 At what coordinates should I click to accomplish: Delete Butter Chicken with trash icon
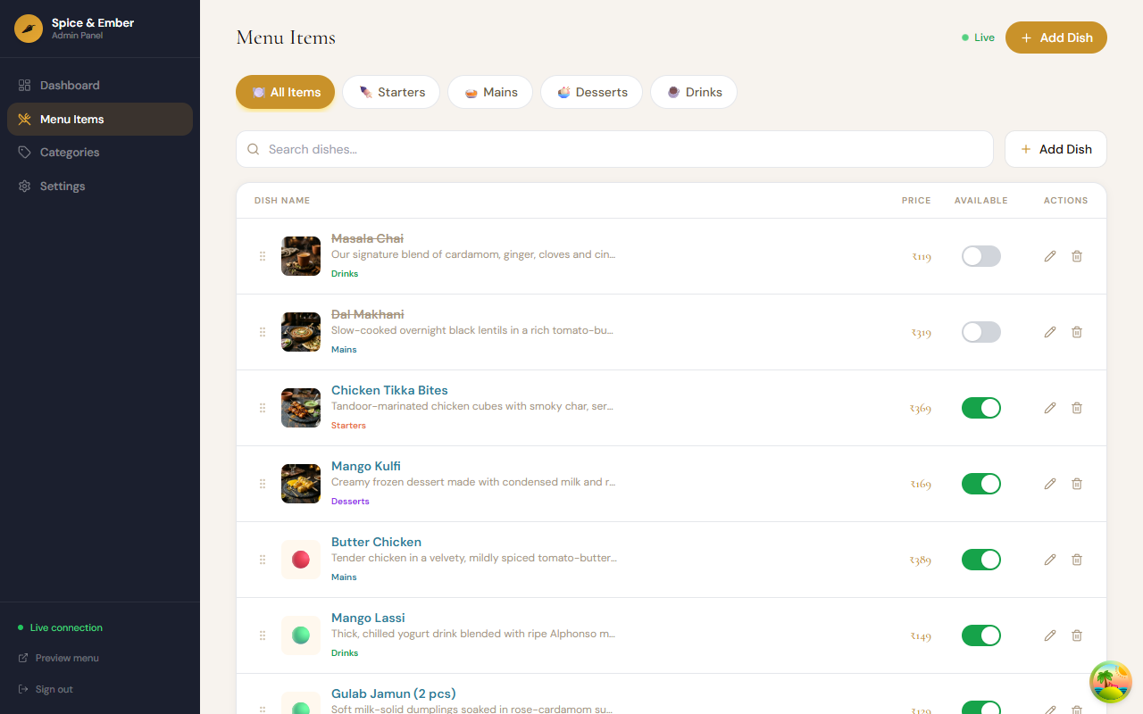1077,560
